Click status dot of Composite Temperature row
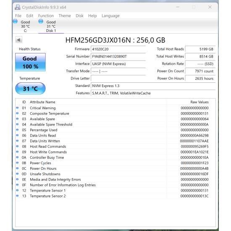 point(17,113)
